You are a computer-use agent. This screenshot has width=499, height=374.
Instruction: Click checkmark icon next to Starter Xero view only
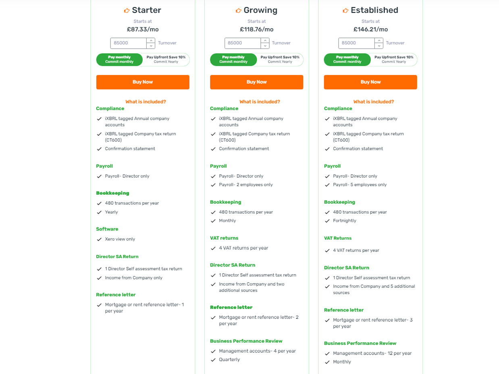(x=99, y=239)
